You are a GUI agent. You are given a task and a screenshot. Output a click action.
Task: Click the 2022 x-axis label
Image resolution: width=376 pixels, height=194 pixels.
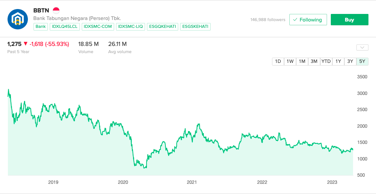262,182
